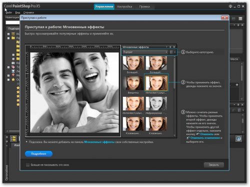Open the Файл menu
This screenshot has height=187, width=250.
point(8,12)
